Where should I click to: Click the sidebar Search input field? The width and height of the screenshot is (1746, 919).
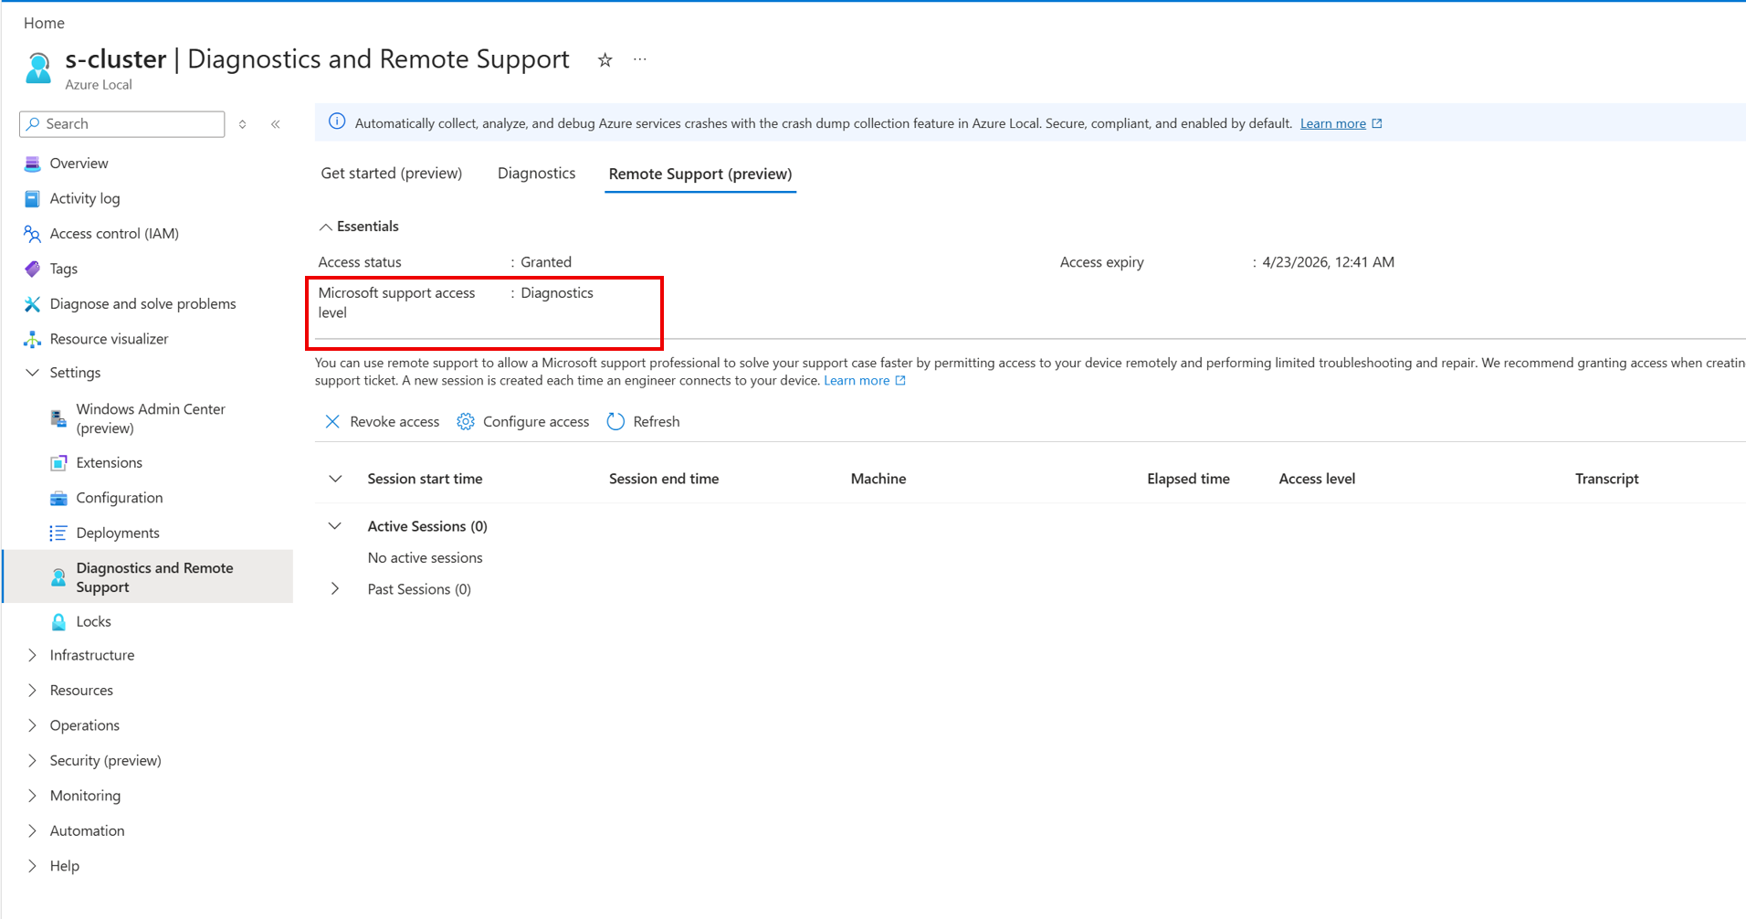(122, 124)
